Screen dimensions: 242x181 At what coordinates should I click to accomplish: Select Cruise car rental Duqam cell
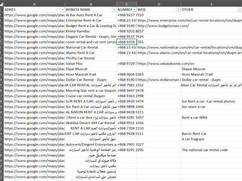coord(91,96)
